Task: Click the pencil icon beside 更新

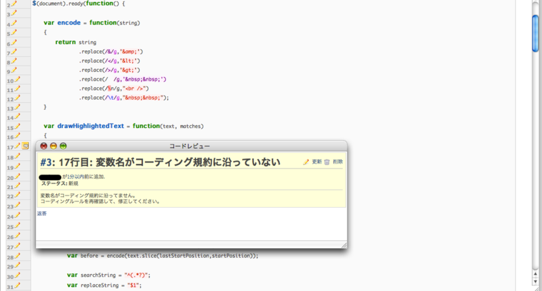Action: pyautogui.click(x=306, y=162)
